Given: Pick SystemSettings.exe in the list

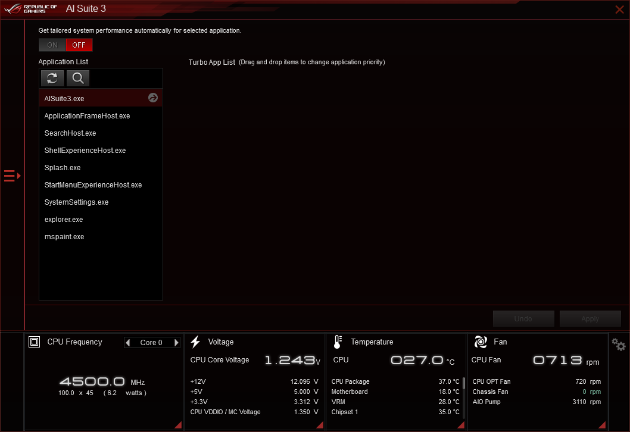Looking at the screenshot, I should pos(101,202).
